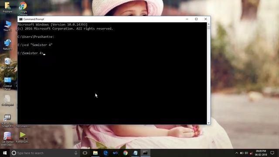
Task: Open the Prashant user folder desktop icon
Action: pyautogui.click(x=7, y=7)
